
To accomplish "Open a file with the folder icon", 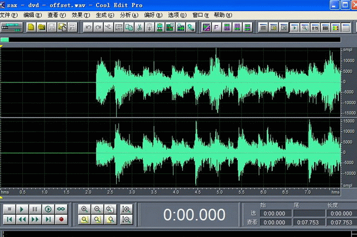I will (x=41, y=27).
